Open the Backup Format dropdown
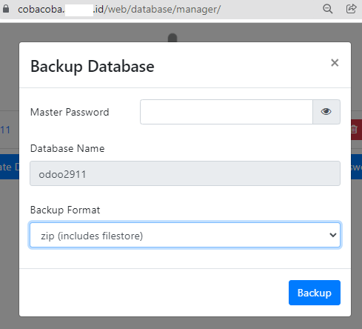The height and width of the screenshot is (329, 362). pyautogui.click(x=185, y=235)
